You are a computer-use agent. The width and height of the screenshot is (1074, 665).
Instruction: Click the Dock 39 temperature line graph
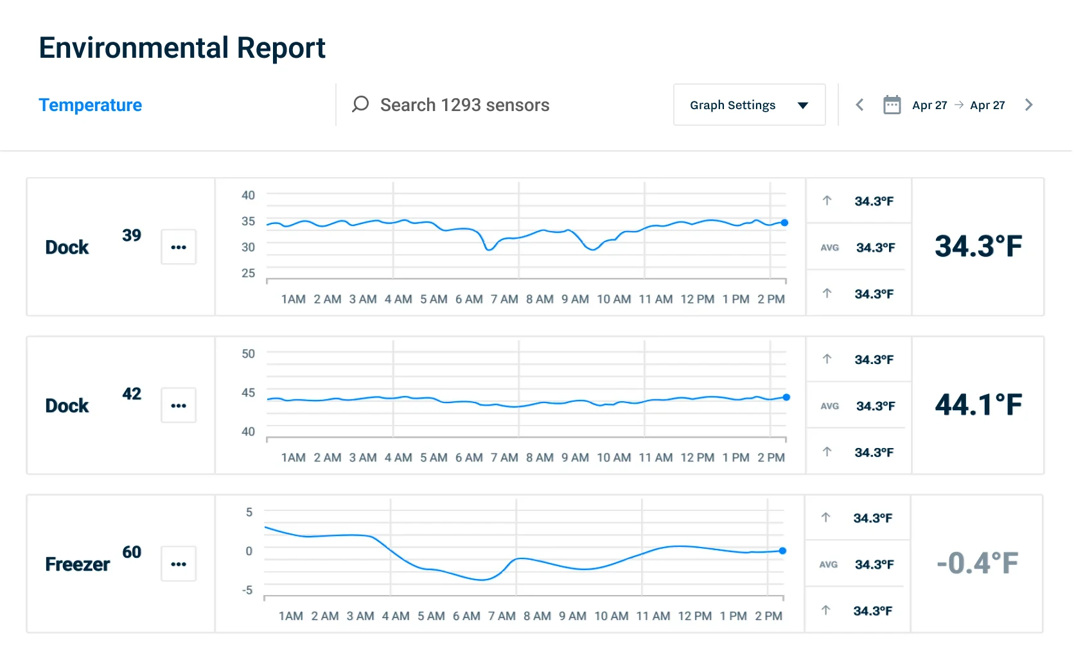pos(525,234)
